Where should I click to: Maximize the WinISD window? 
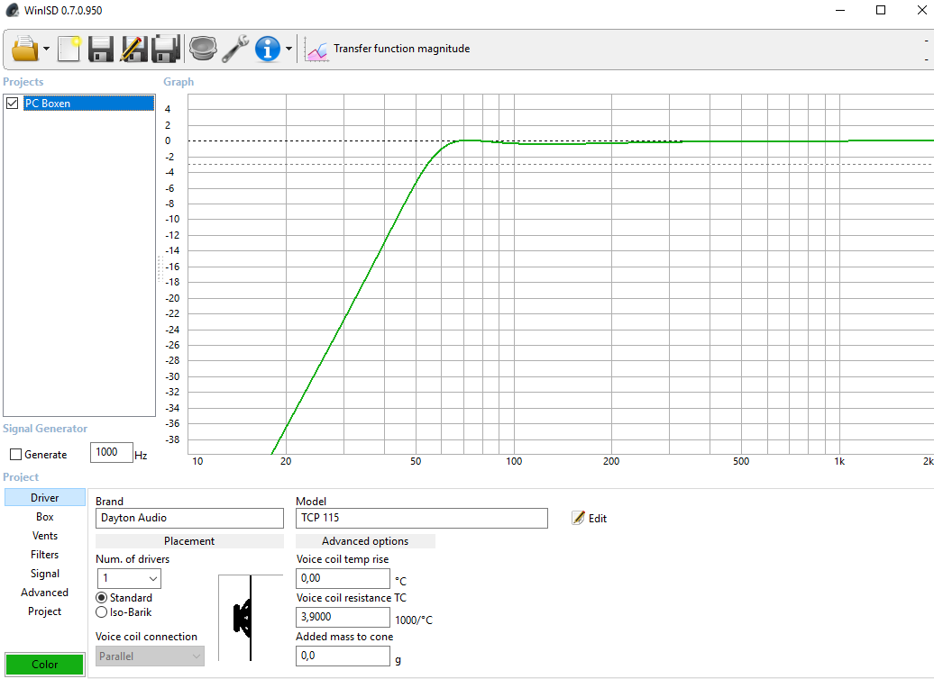coord(881,10)
